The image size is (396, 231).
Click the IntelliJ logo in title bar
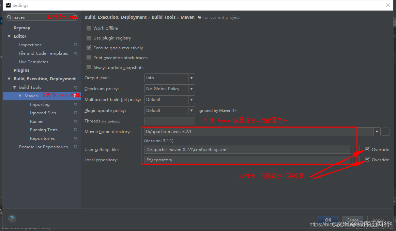[8, 5]
